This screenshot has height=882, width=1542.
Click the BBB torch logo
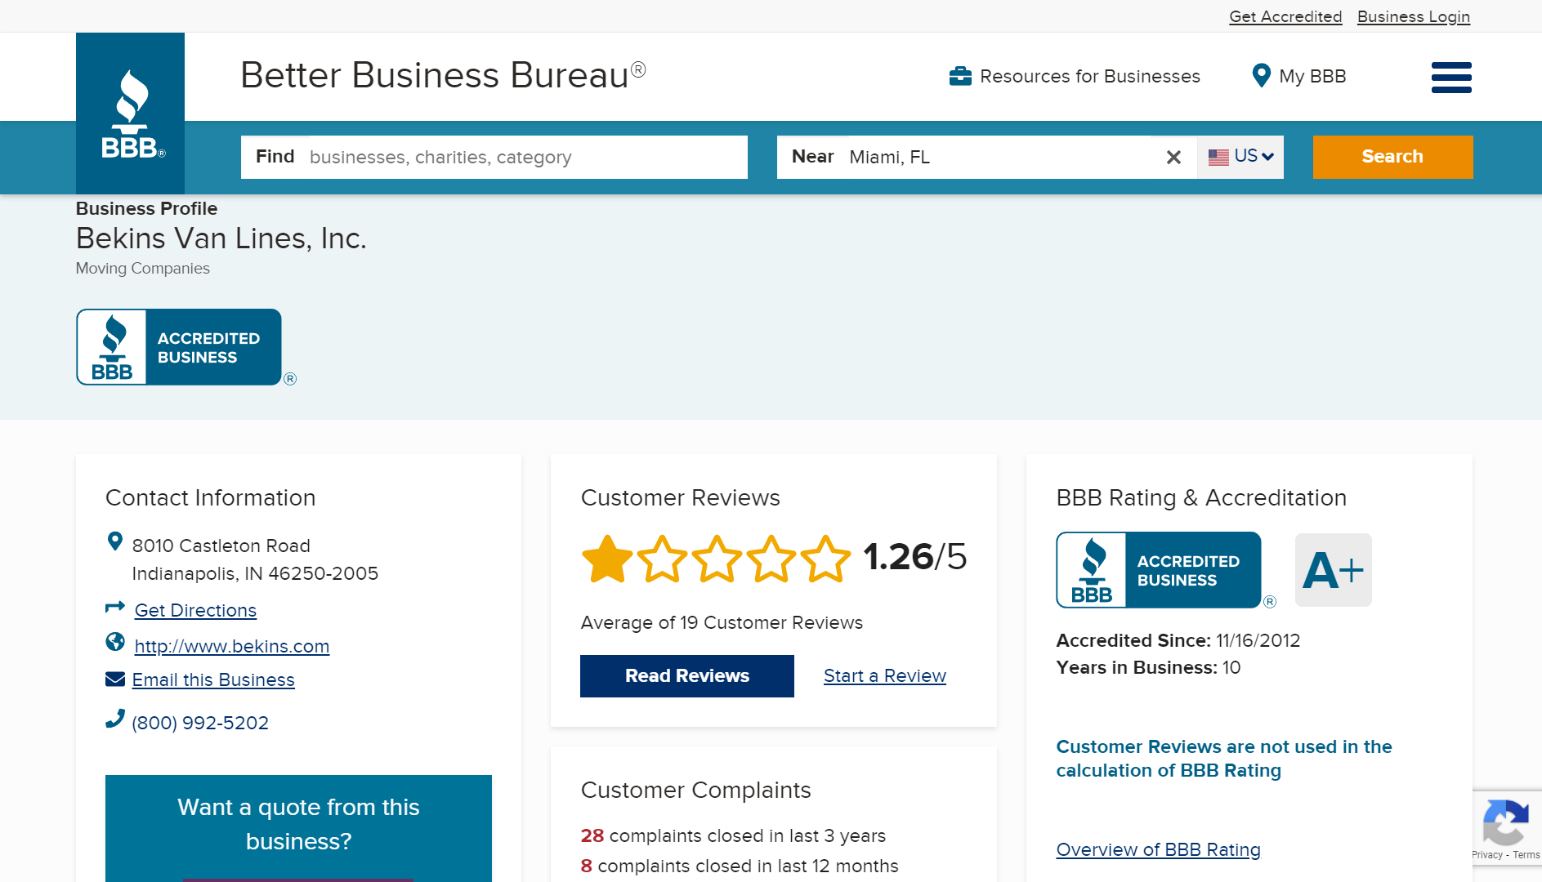pos(130,114)
